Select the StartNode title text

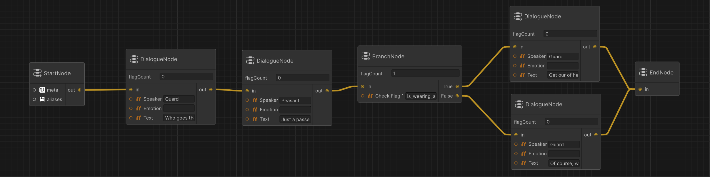tap(57, 73)
